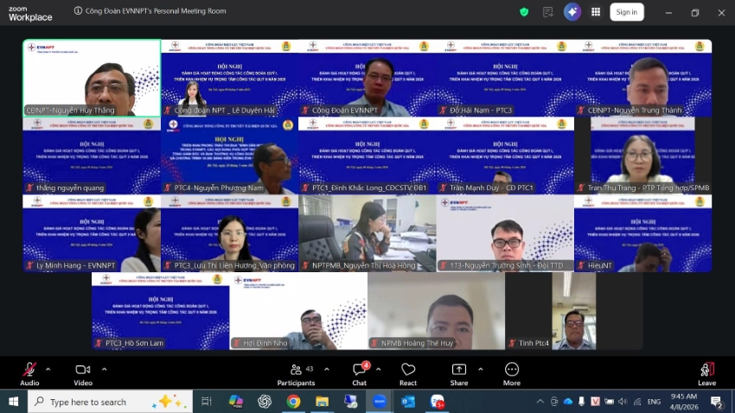Screen dimensions: 735x413
Task: Switch ENG input language indicator
Action: (654, 401)
